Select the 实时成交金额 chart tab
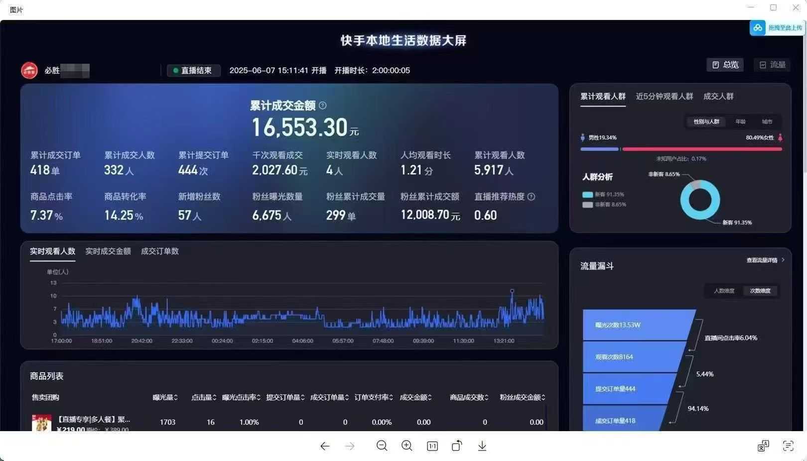Image resolution: width=807 pixels, height=461 pixels. tap(108, 251)
